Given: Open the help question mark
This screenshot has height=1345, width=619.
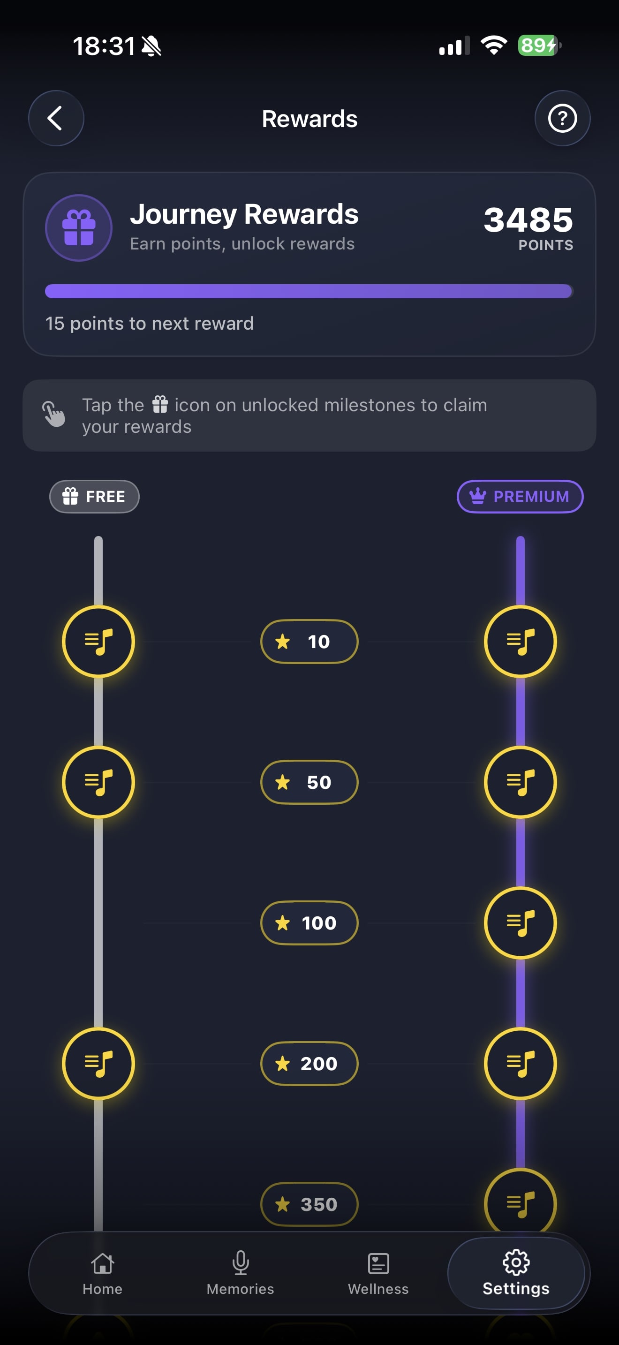Looking at the screenshot, I should [x=563, y=118].
